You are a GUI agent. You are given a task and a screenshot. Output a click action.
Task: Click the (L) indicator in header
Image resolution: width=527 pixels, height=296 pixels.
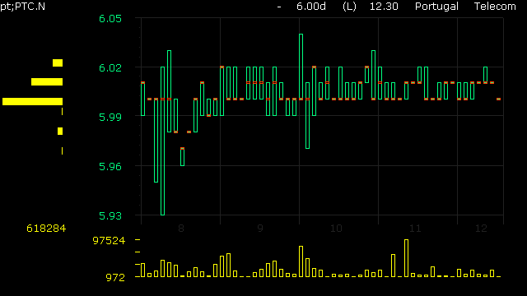coord(349,7)
